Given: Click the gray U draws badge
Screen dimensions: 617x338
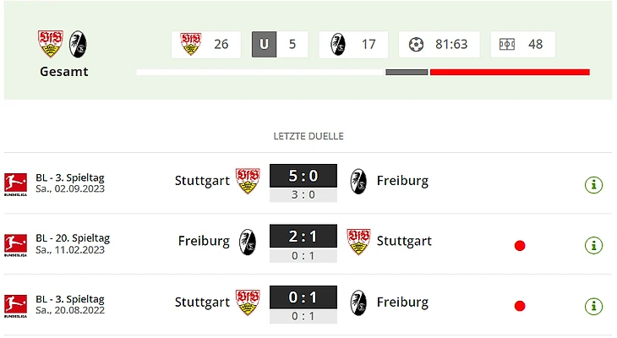Looking at the screenshot, I should coord(264,45).
